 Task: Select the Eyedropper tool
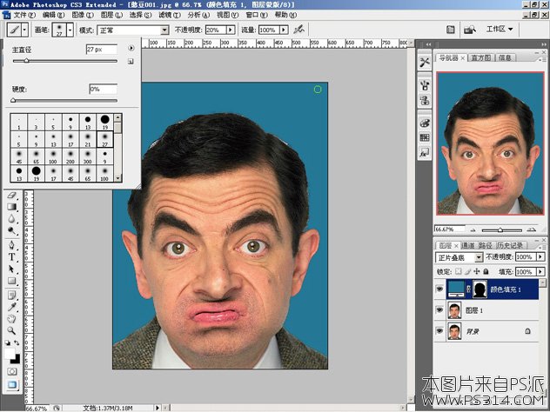[x=12, y=306]
